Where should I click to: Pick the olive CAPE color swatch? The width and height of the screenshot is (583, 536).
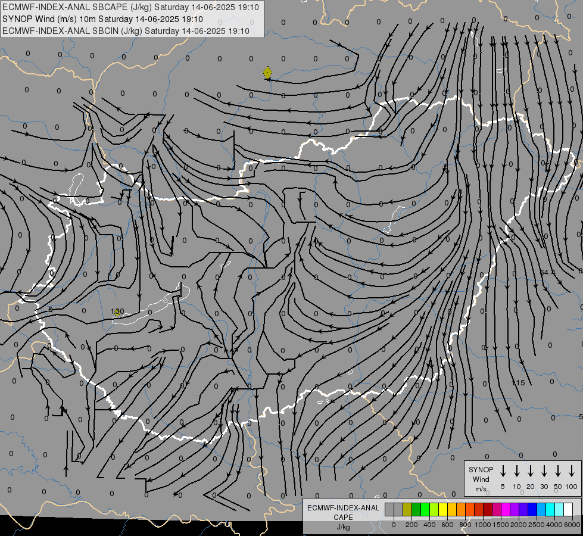pos(407,509)
